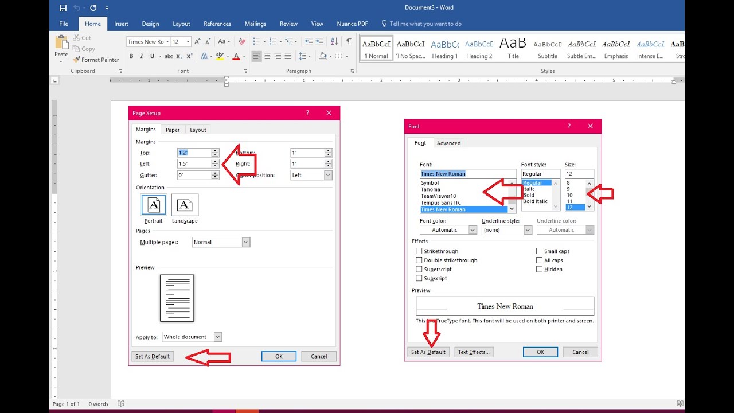734x413 pixels.
Task: Click Set As Default in Page Setup
Action: tap(153, 356)
